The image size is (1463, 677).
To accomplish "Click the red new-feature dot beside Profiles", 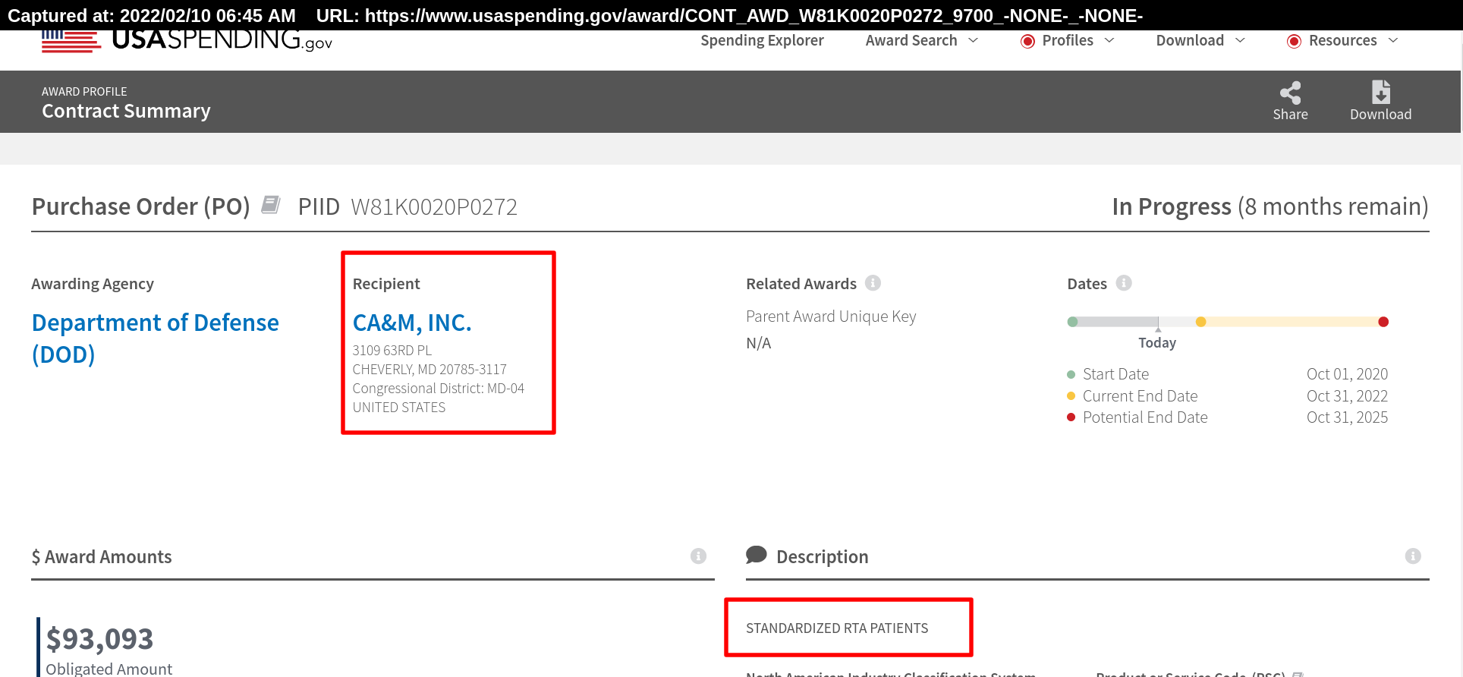I will pos(1027,41).
